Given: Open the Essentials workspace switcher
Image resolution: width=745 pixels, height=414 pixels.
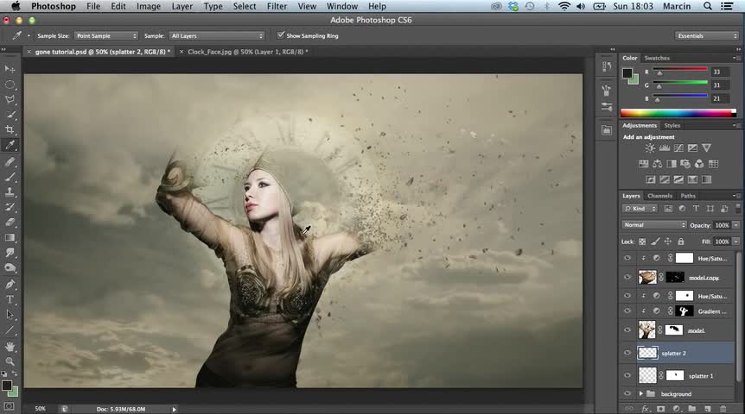Looking at the screenshot, I should tap(707, 35).
